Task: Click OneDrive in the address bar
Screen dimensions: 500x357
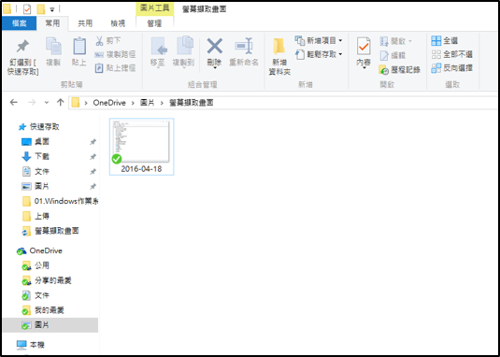Action: click(x=109, y=103)
